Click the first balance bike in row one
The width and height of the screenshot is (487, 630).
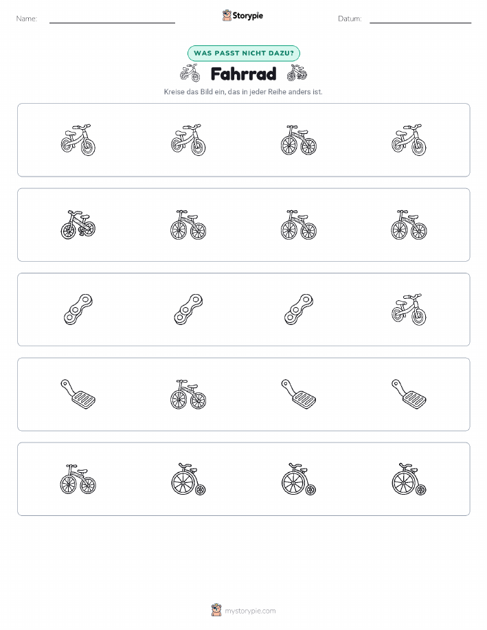(x=78, y=140)
